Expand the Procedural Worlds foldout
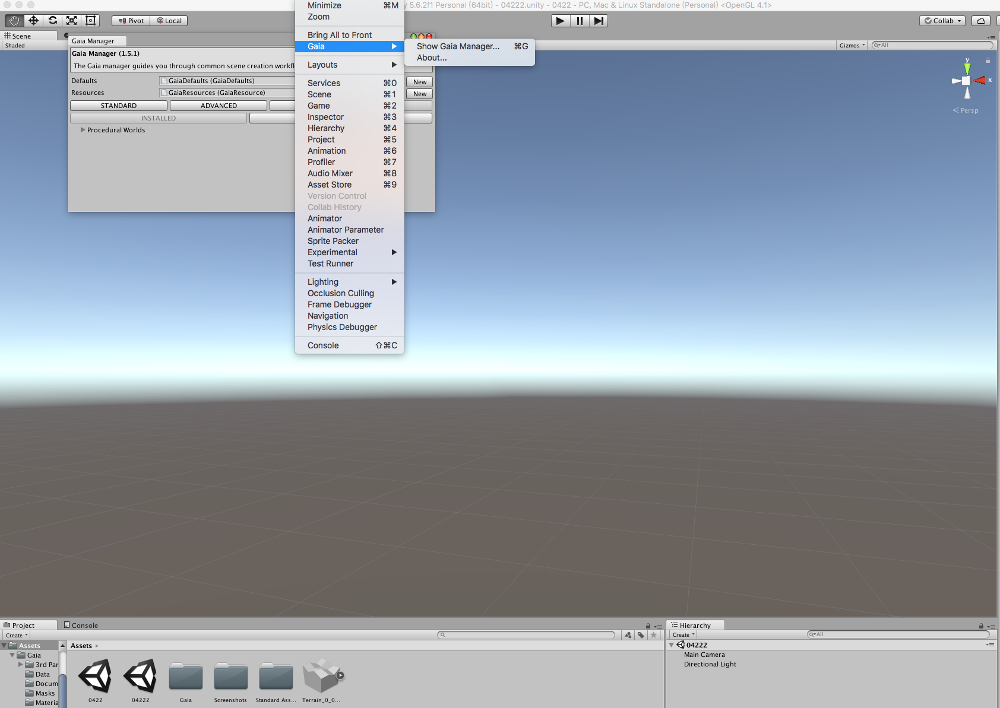This screenshot has height=708, width=1000. pos(83,130)
